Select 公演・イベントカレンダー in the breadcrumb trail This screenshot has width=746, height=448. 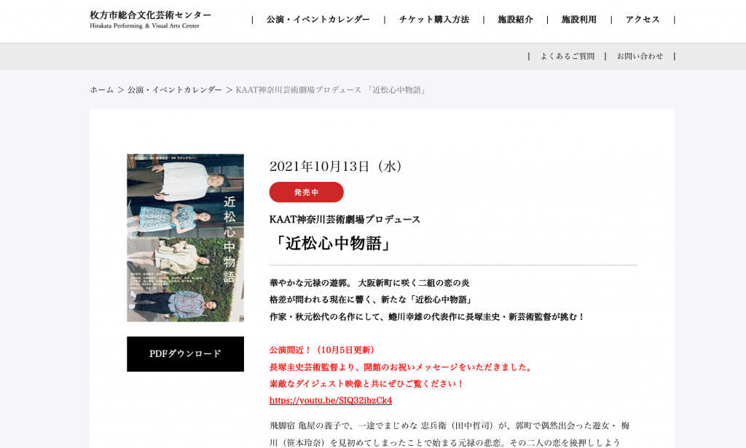[x=175, y=89]
